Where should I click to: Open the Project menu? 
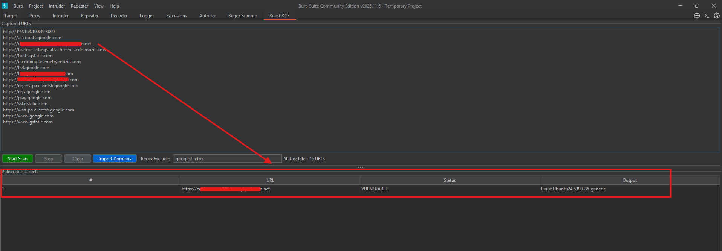(x=36, y=6)
